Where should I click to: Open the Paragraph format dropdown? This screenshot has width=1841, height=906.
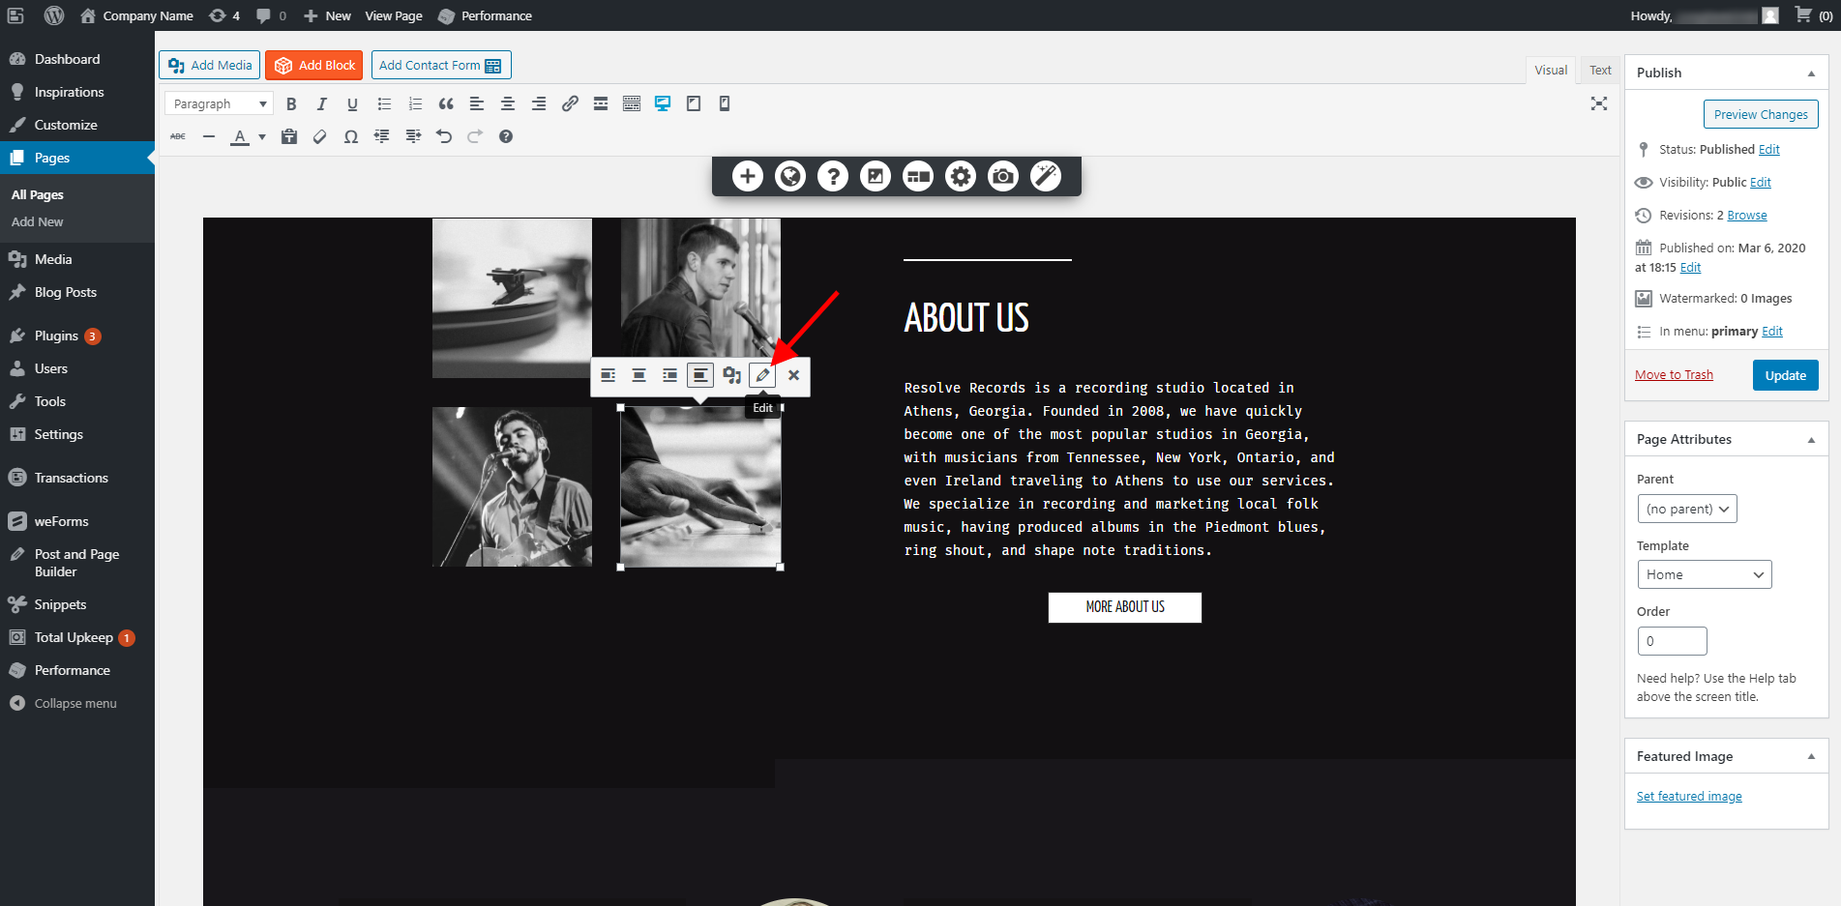(220, 103)
